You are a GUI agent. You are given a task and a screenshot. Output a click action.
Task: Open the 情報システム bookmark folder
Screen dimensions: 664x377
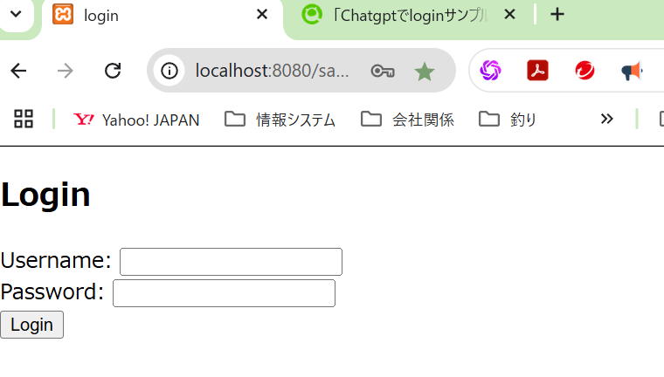280,120
